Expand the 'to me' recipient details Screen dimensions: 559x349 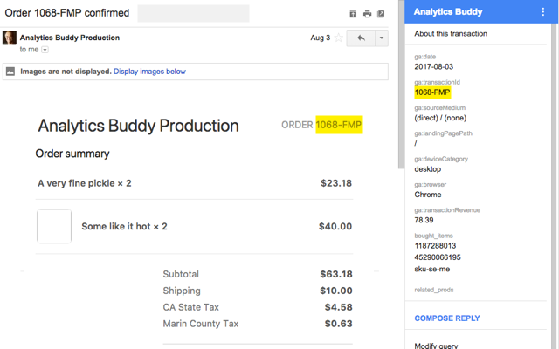point(45,50)
